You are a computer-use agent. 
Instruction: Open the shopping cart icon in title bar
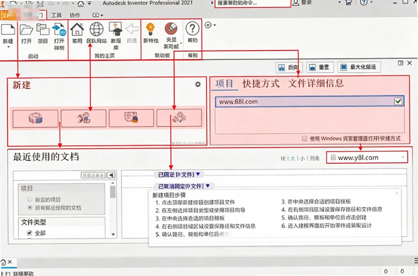(349, 3)
